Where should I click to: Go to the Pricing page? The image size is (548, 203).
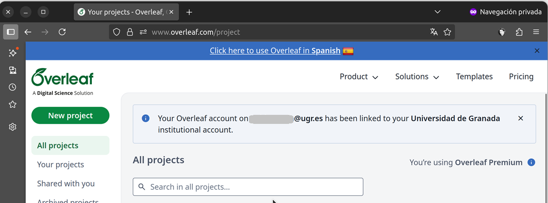pyautogui.click(x=521, y=77)
